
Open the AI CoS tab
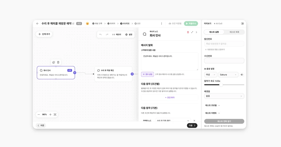coord(218,23)
